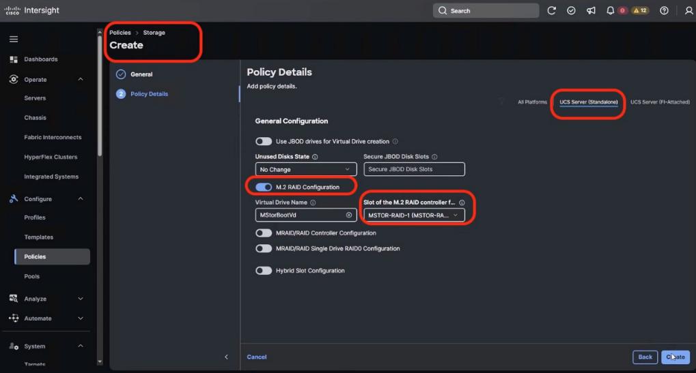Screen dimensions: 696x373
Task: Click the Operate section icon
Action: point(14,79)
